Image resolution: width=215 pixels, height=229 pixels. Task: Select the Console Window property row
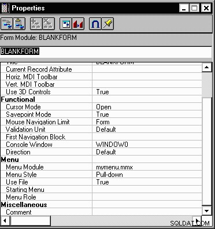click(x=101, y=145)
